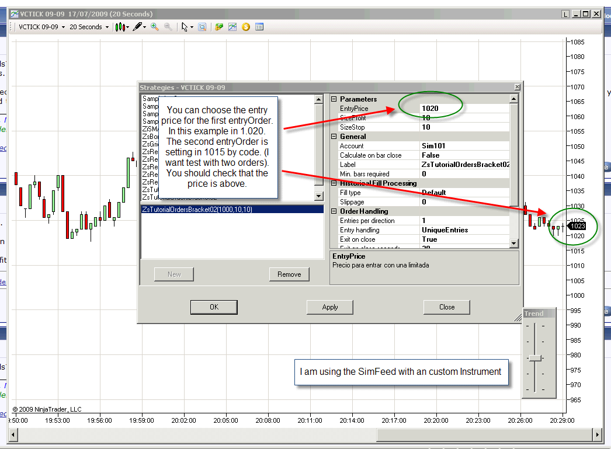611x449 pixels.
Task: Select the Account Sim101 value
Action: click(464, 145)
